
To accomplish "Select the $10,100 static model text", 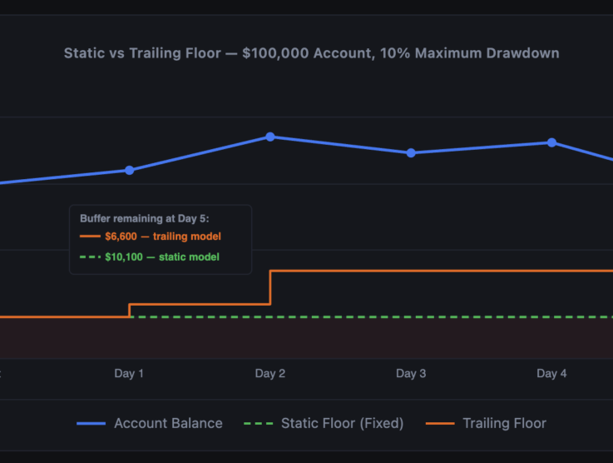I will (x=161, y=257).
